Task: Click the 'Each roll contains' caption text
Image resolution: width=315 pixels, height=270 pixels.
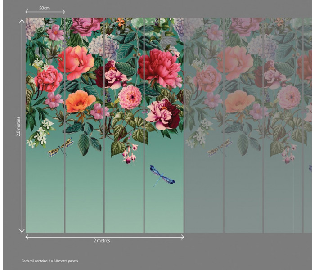Action: pyautogui.click(x=50, y=261)
